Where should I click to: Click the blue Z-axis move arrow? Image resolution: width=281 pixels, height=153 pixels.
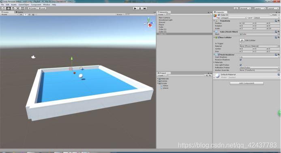click(83, 69)
